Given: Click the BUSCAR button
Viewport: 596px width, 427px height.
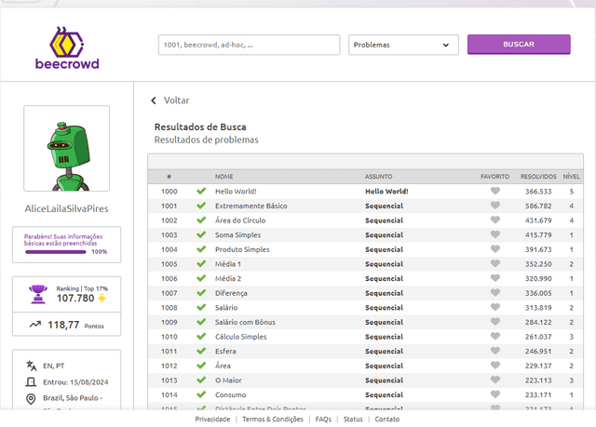Looking at the screenshot, I should point(519,45).
